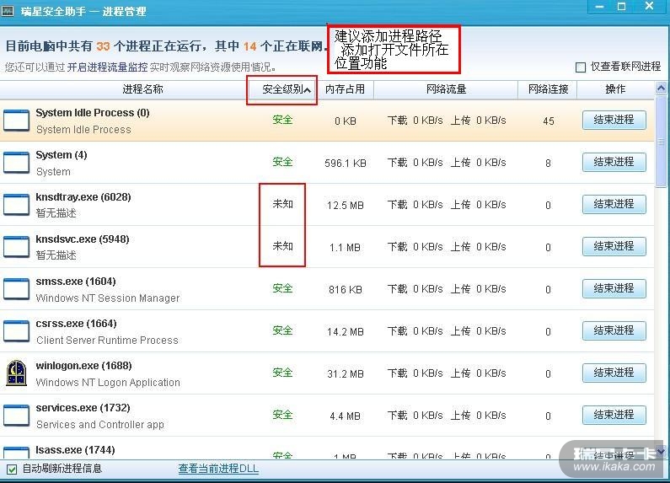Select winlogon.exe (1688) name
Image resolution: width=670 pixels, height=483 pixels.
coord(83,366)
